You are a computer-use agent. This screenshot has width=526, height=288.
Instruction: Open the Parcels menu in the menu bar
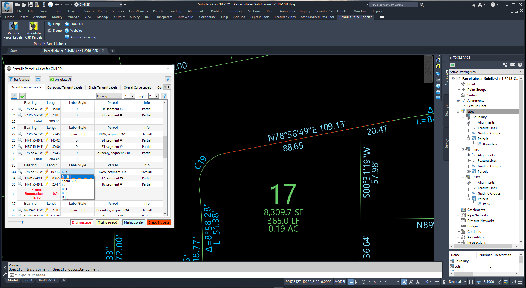click(158, 11)
